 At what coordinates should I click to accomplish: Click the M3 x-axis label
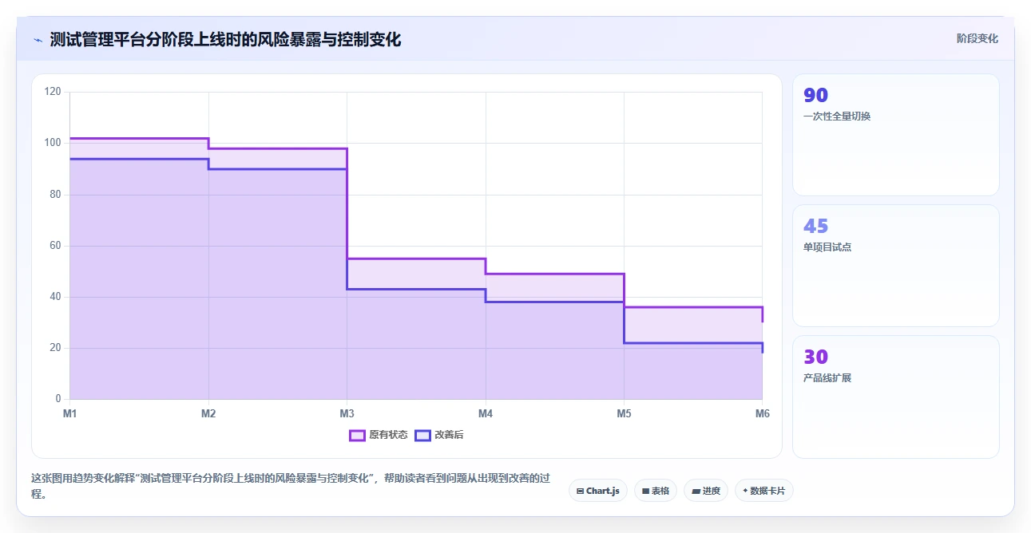click(x=347, y=413)
